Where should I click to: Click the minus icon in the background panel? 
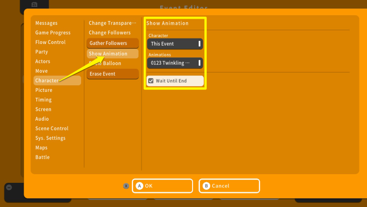[x=9, y=187]
